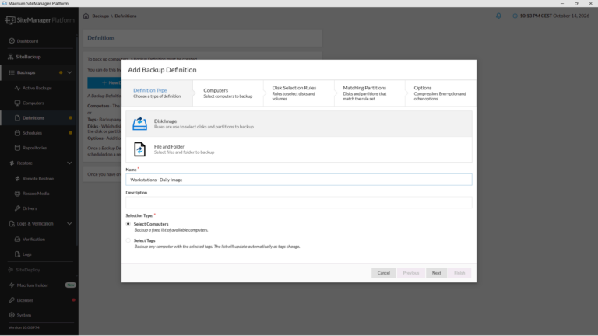This screenshot has width=598, height=336.
Task: Select Disk Image definition type text
Action: click(x=165, y=121)
